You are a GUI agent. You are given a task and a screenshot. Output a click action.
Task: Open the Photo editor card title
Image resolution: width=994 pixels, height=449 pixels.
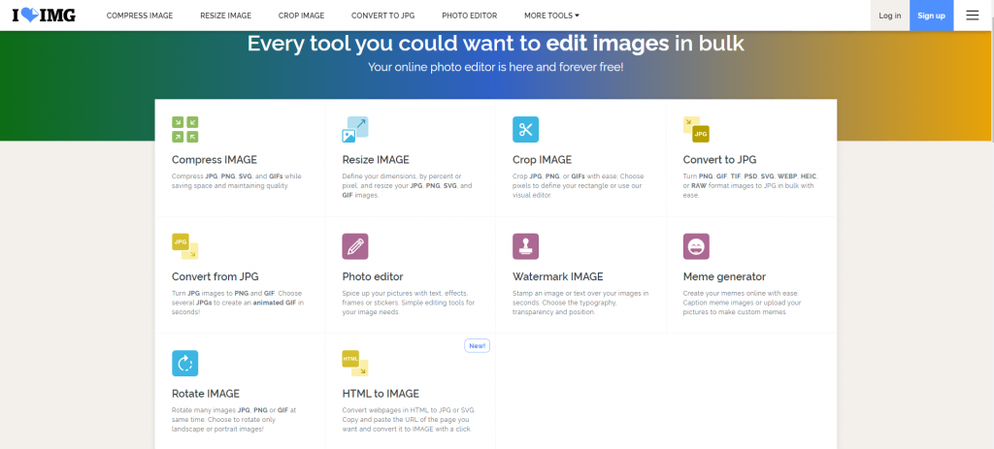pos(373,276)
